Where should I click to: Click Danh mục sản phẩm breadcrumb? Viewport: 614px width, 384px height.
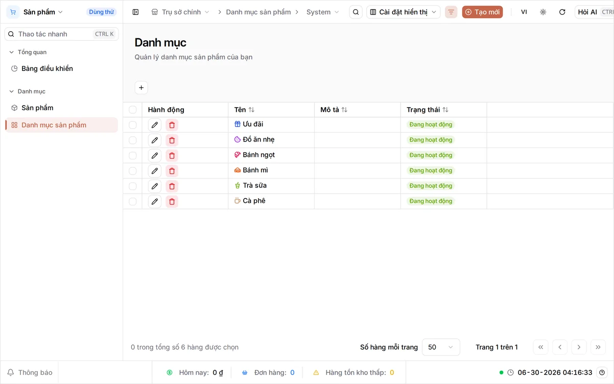pyautogui.click(x=258, y=12)
